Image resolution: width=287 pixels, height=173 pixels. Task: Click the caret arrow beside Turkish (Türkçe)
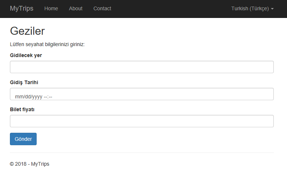click(272, 9)
